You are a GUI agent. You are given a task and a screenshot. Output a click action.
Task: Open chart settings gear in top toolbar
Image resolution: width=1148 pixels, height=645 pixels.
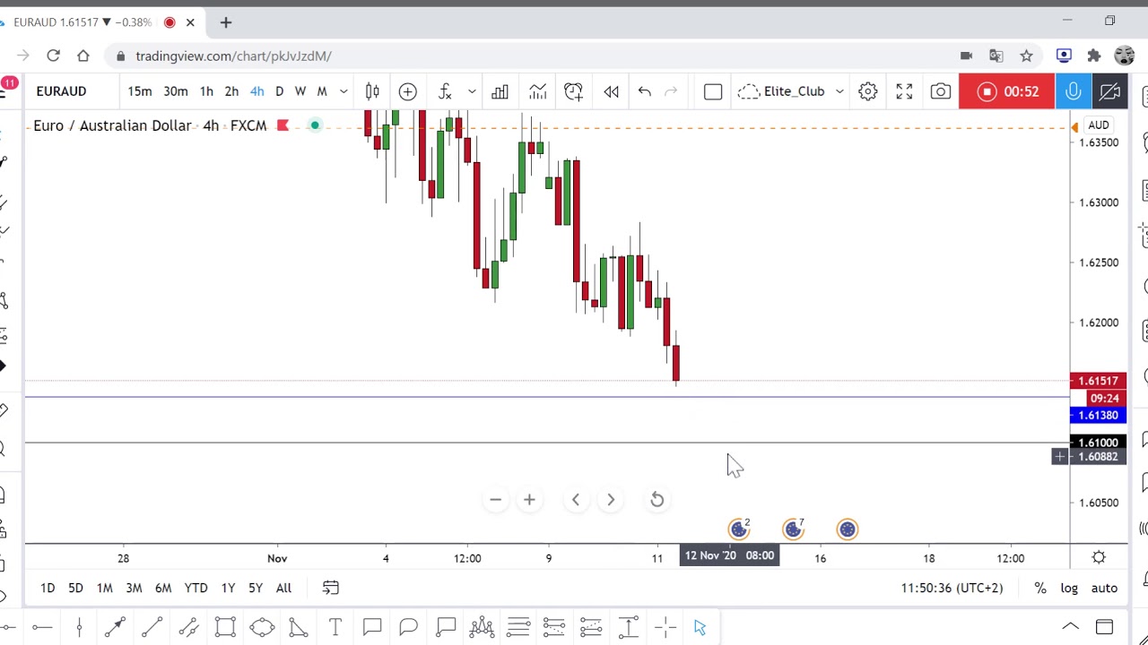(867, 91)
